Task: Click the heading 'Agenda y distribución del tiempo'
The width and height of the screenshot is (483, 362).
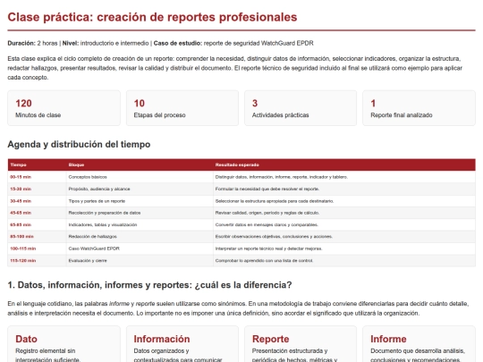Action: pyautogui.click(x=79, y=145)
